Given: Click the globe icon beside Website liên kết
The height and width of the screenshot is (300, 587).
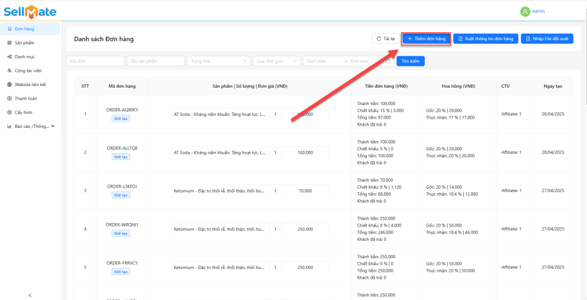Looking at the screenshot, I should pos(9,84).
